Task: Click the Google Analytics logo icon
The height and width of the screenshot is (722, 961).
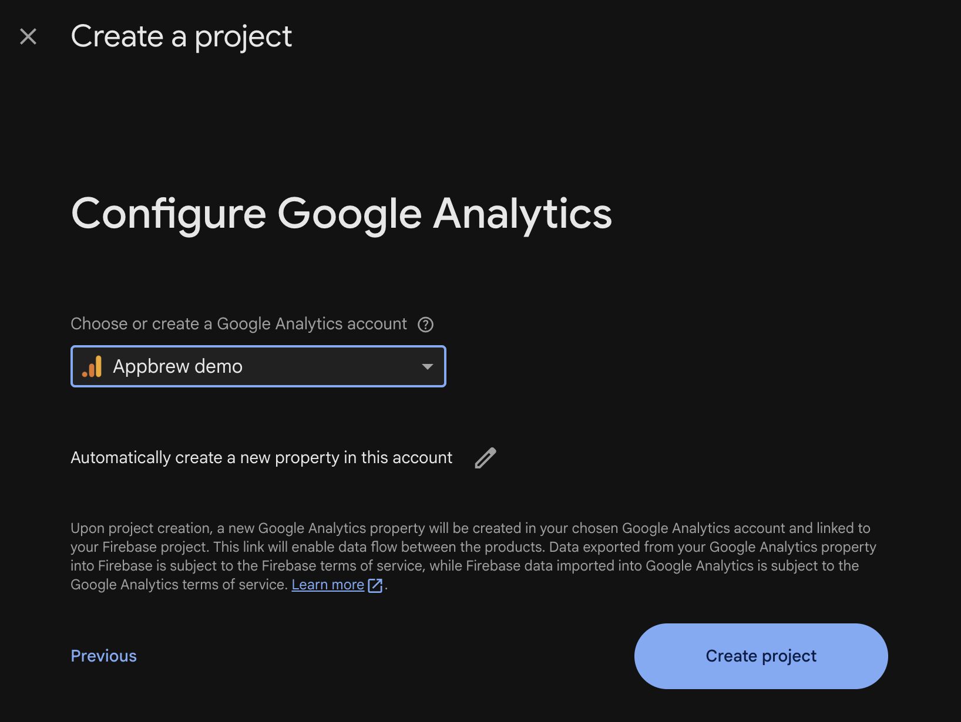Action: pyautogui.click(x=92, y=366)
